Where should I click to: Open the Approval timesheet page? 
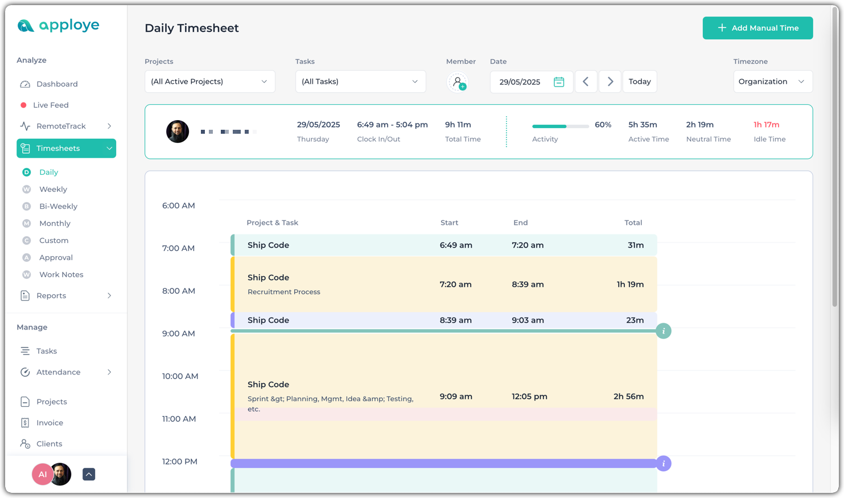tap(56, 258)
